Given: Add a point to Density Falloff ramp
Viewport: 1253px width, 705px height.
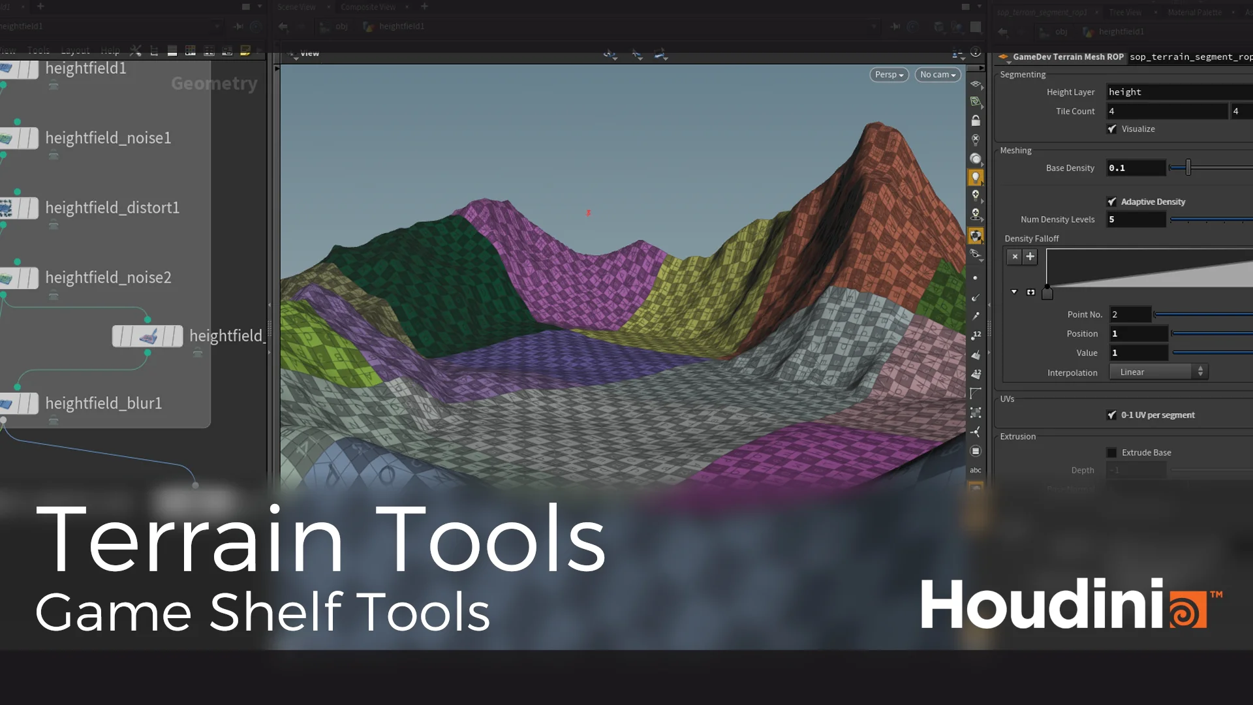Looking at the screenshot, I should (x=1030, y=257).
